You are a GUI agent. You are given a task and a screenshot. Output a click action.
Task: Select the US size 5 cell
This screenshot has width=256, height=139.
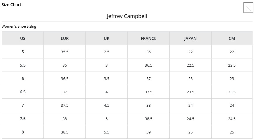coord(23,52)
